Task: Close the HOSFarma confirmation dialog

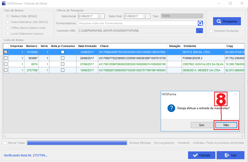Action: pos(235,94)
